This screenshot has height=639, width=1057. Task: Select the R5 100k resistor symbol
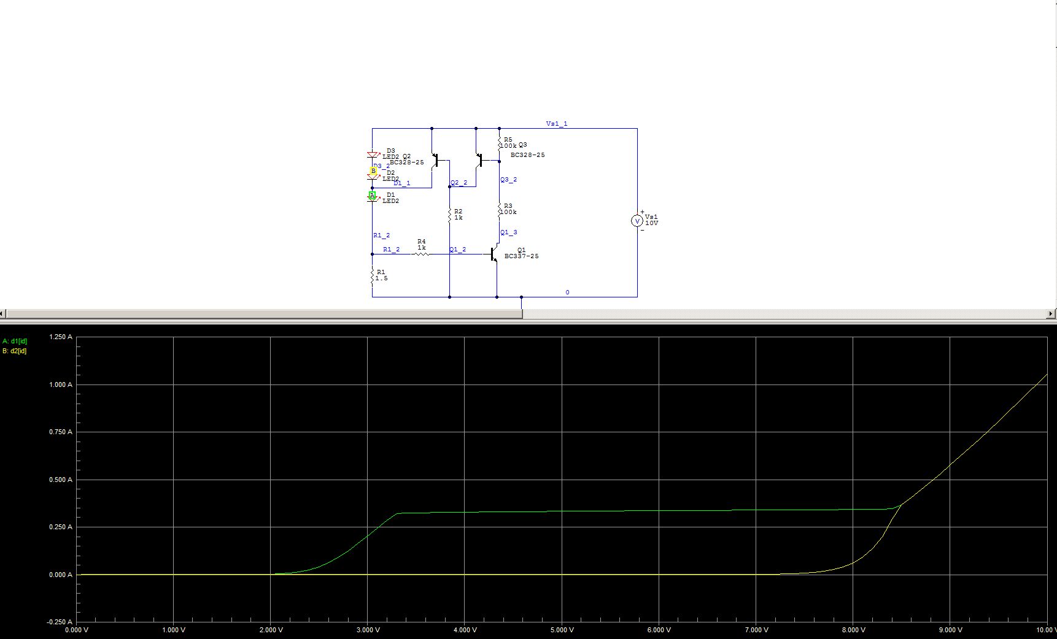point(499,143)
